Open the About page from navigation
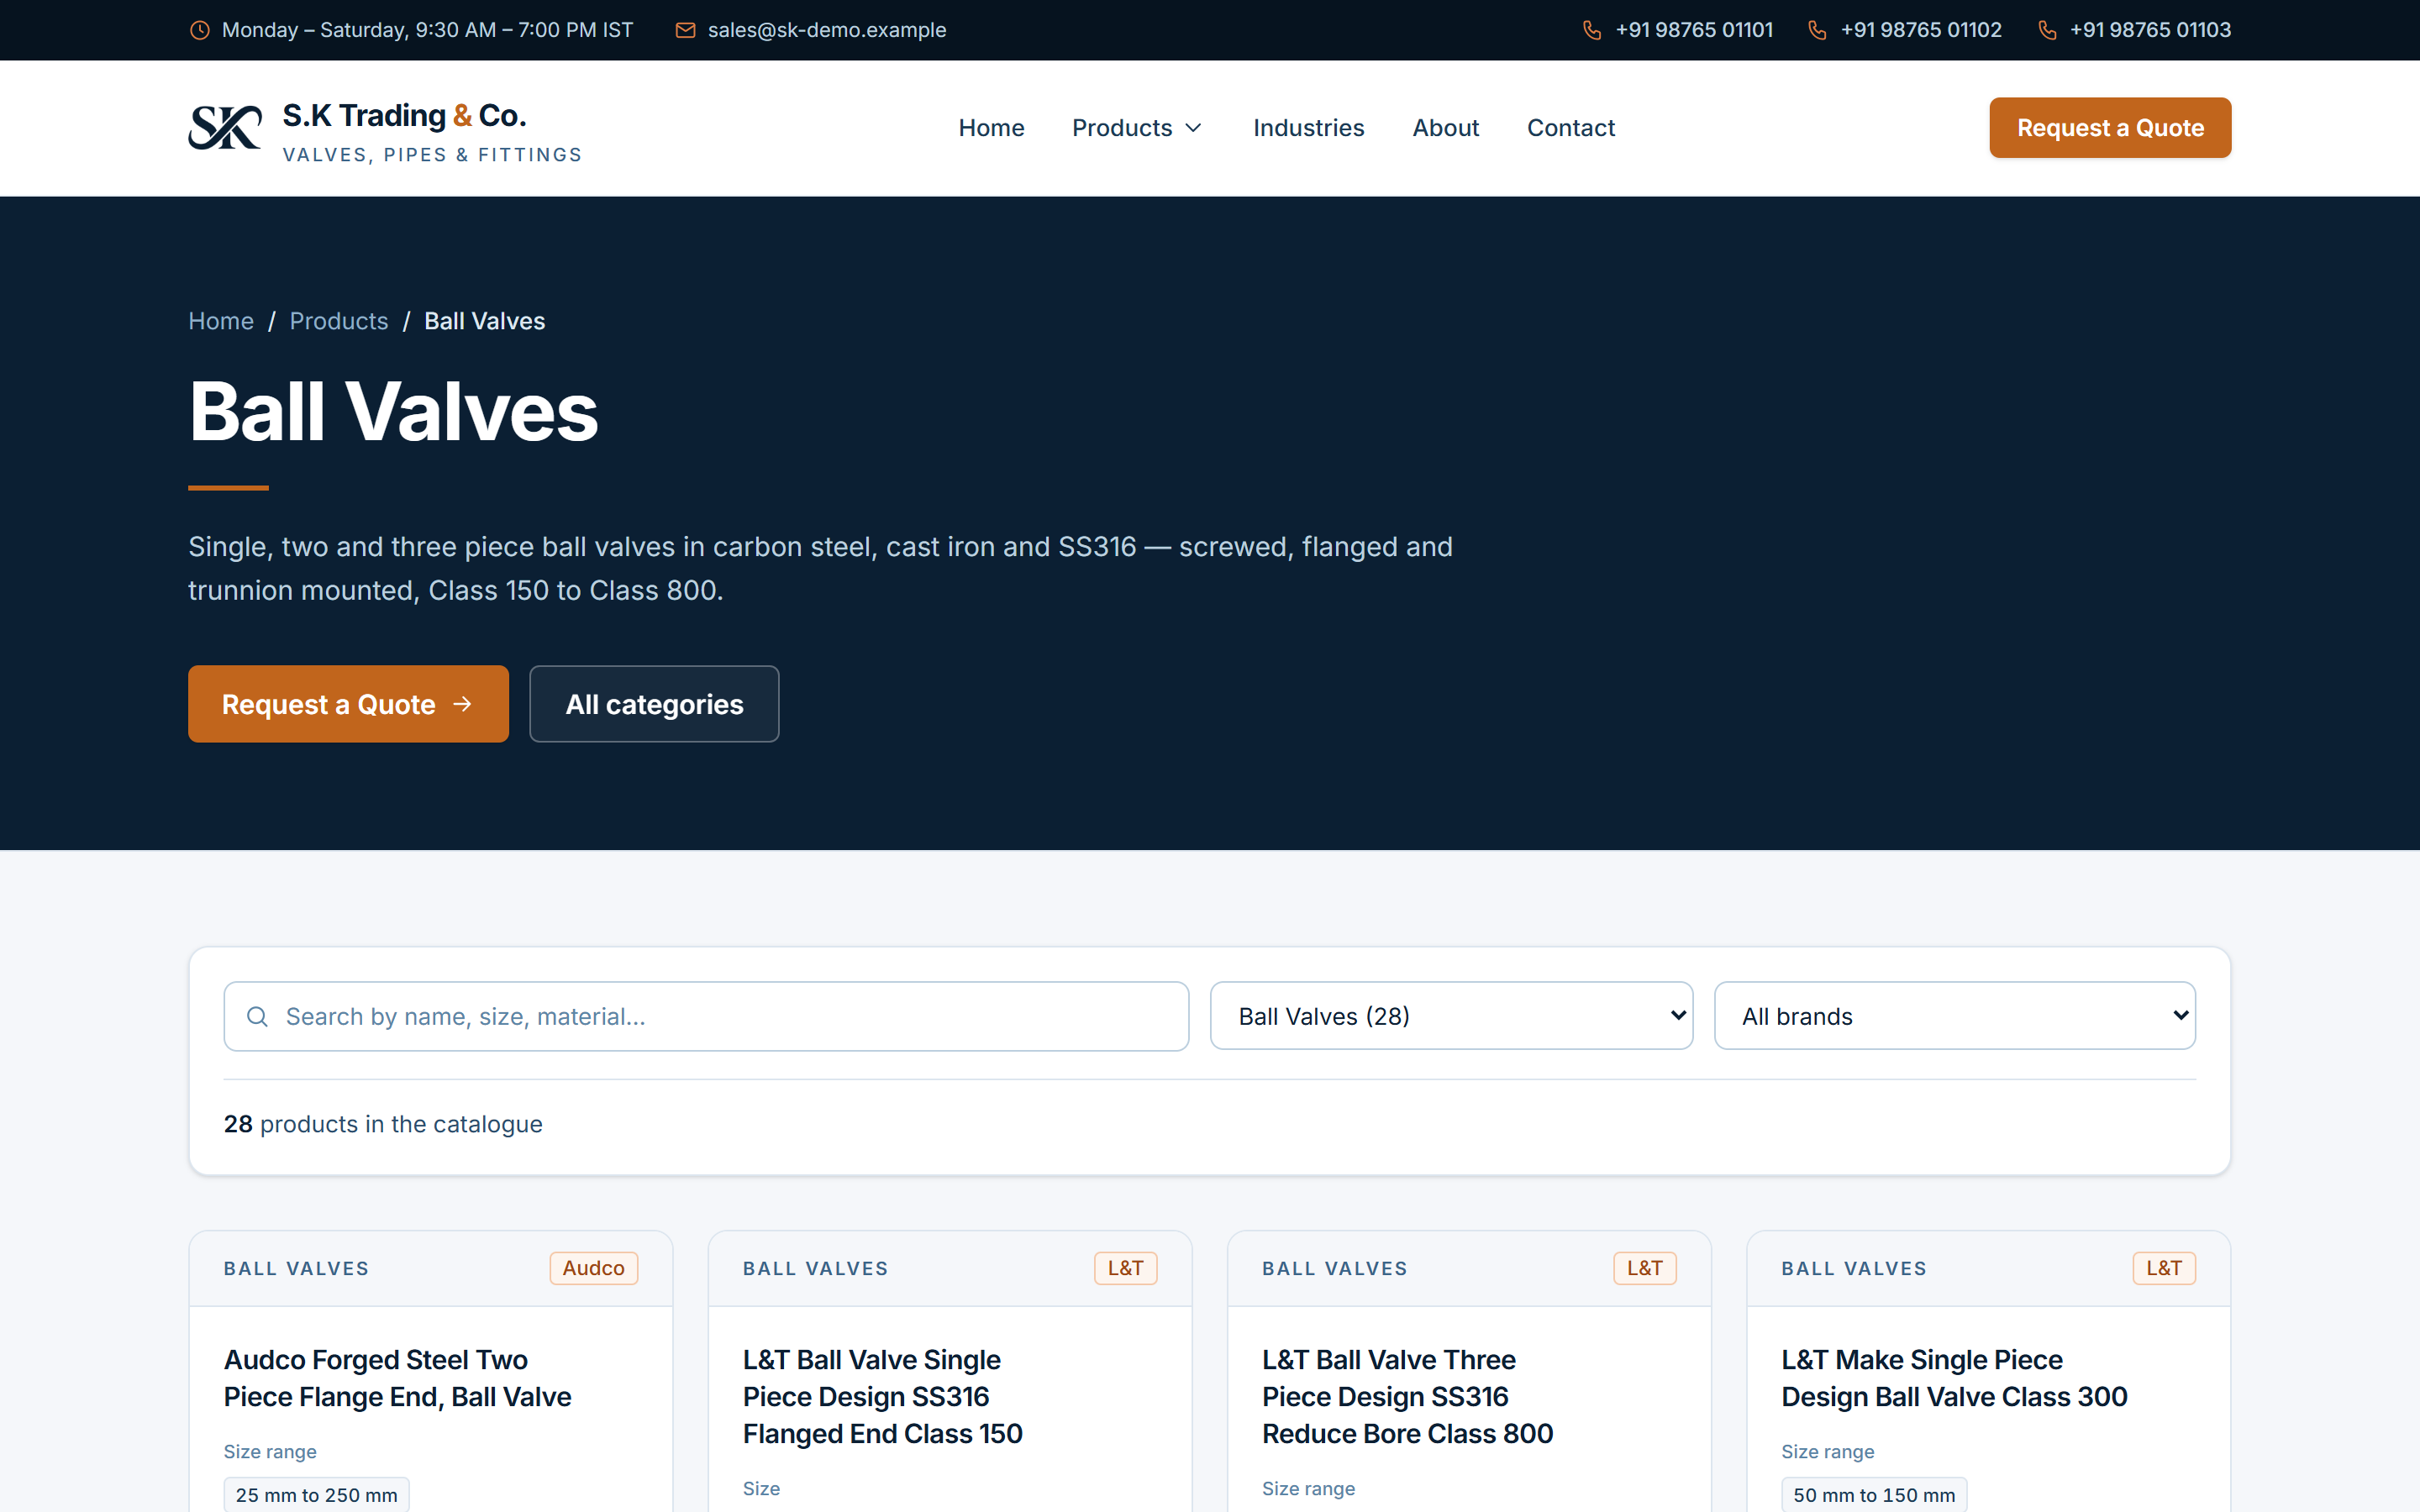 point(1445,128)
